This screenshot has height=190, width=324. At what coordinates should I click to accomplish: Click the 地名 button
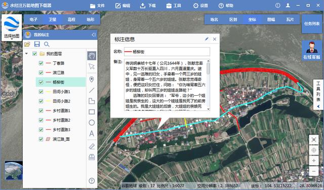pos(214,19)
